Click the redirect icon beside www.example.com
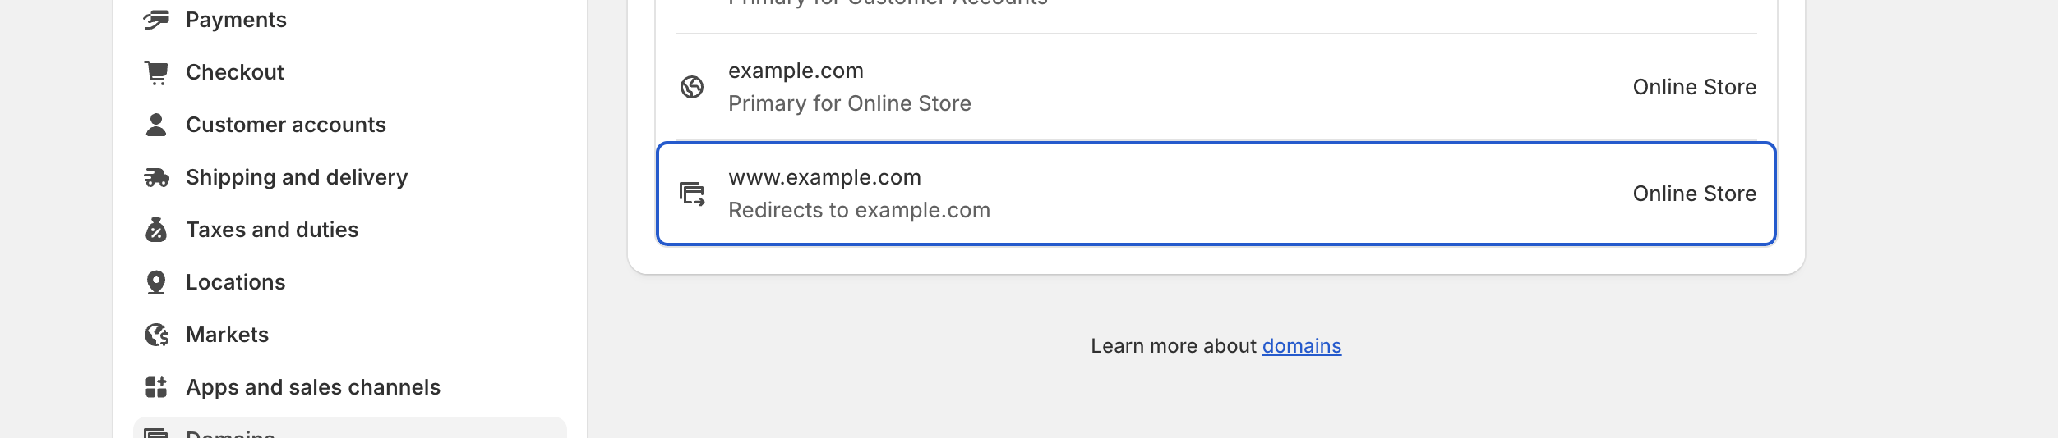Viewport: 2058px width, 438px height. coord(692,194)
